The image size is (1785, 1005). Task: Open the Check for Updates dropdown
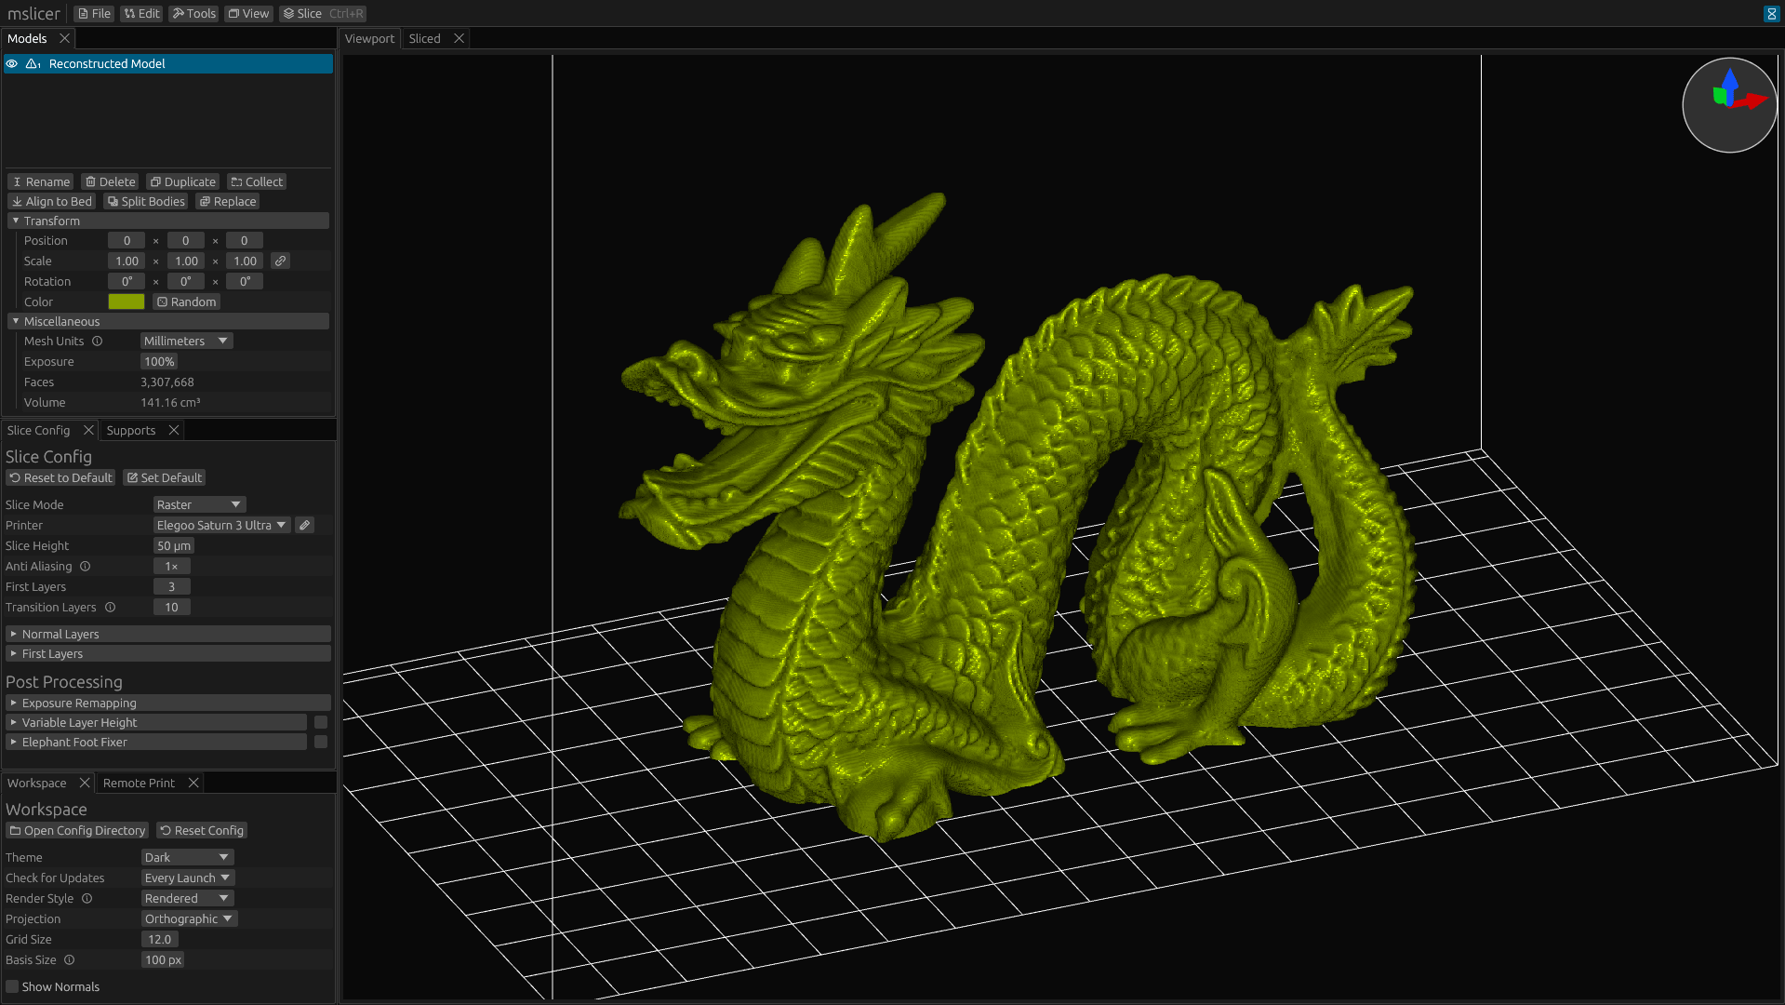coord(187,878)
